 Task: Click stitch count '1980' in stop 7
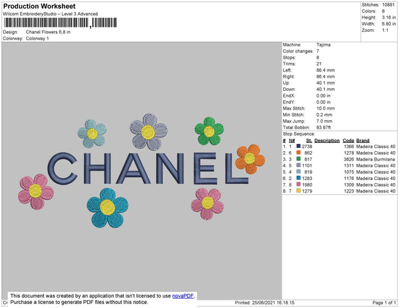tap(307, 185)
